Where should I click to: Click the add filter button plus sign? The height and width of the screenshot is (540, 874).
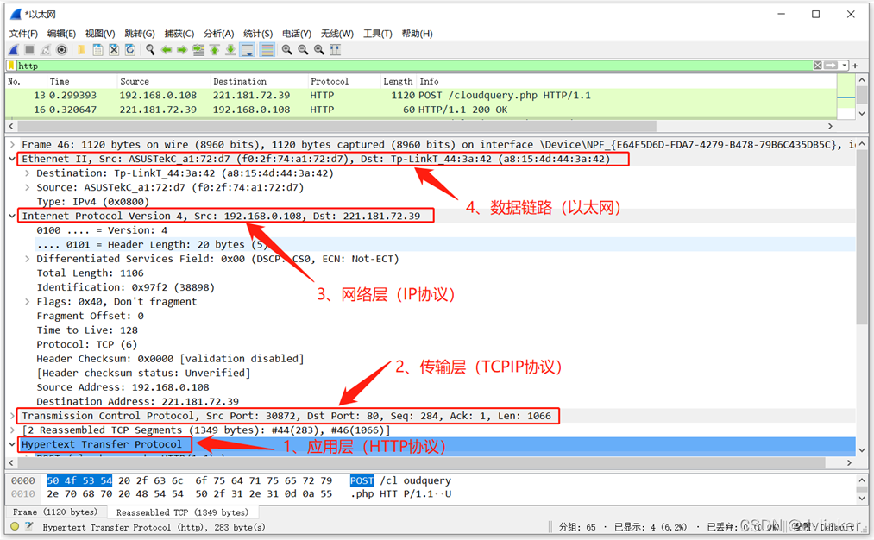click(856, 66)
